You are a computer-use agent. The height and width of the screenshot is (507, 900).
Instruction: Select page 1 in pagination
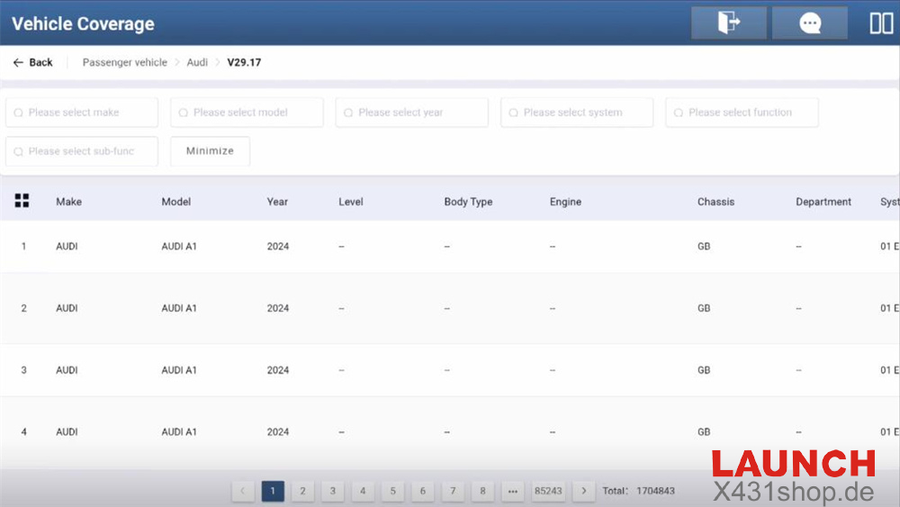click(x=273, y=491)
